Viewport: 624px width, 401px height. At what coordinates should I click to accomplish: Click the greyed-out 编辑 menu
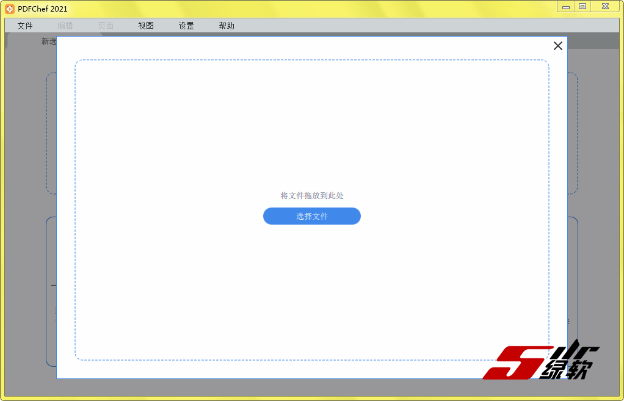65,26
